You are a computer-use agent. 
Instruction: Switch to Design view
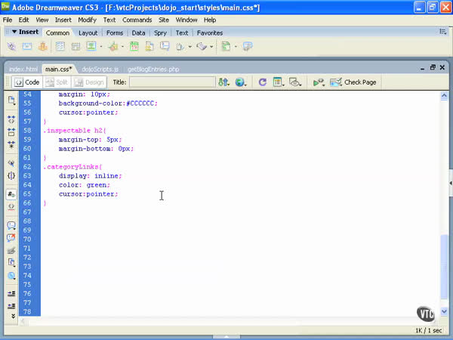(x=90, y=82)
